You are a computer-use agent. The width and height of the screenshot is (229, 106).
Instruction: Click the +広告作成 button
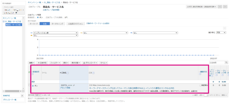42,63
